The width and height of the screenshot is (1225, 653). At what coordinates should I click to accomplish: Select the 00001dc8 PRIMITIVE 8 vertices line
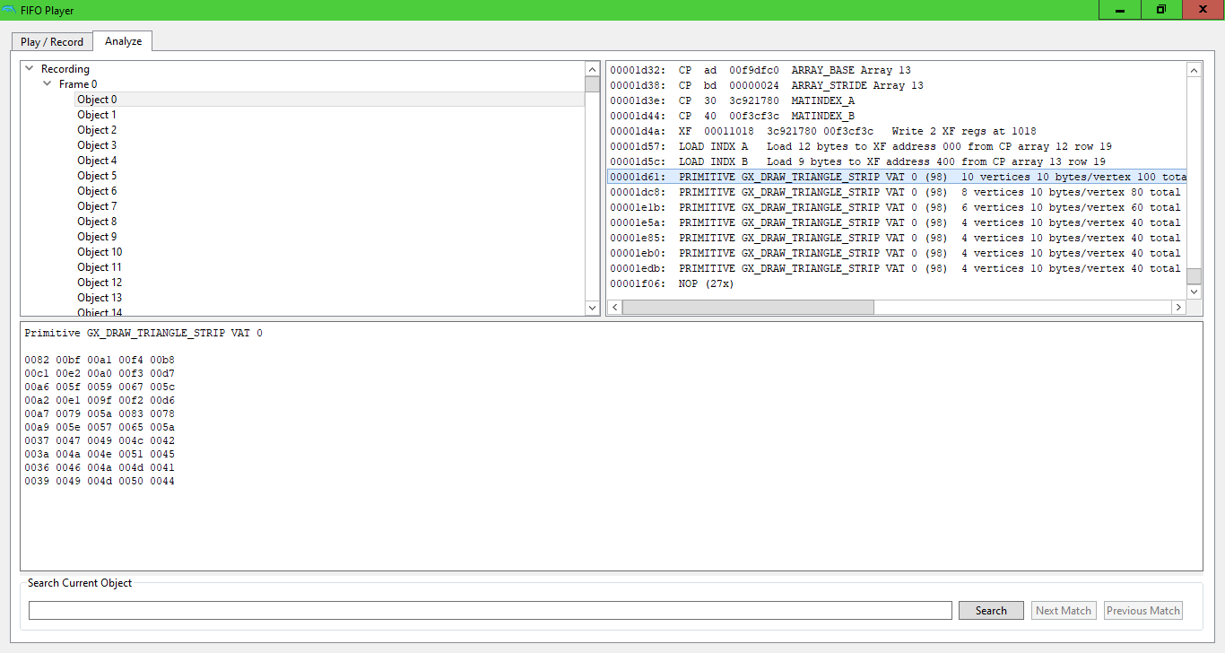point(896,192)
